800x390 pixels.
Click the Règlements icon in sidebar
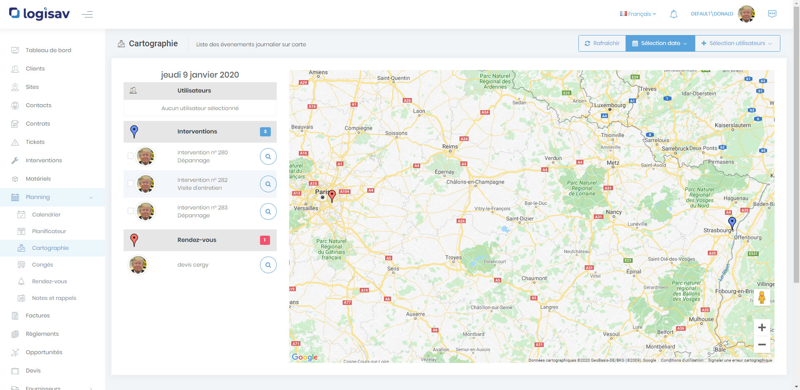point(15,334)
